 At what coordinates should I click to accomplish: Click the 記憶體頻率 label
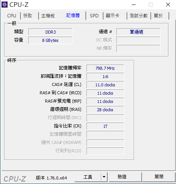coord(70,68)
